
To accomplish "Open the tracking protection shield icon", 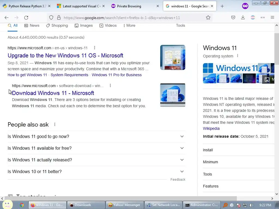I will tap(51, 17).
